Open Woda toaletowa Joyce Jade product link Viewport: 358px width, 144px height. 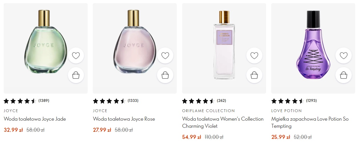click(x=35, y=119)
